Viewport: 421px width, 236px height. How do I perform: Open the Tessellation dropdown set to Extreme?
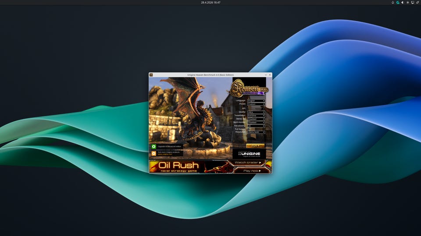point(256,116)
